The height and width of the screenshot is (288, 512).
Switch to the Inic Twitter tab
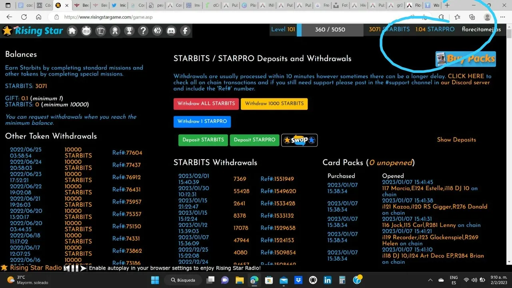[x=118, y=6]
